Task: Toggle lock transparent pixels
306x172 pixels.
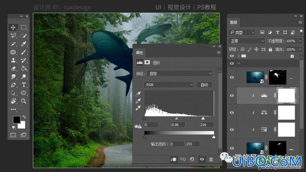Action: click(x=243, y=50)
